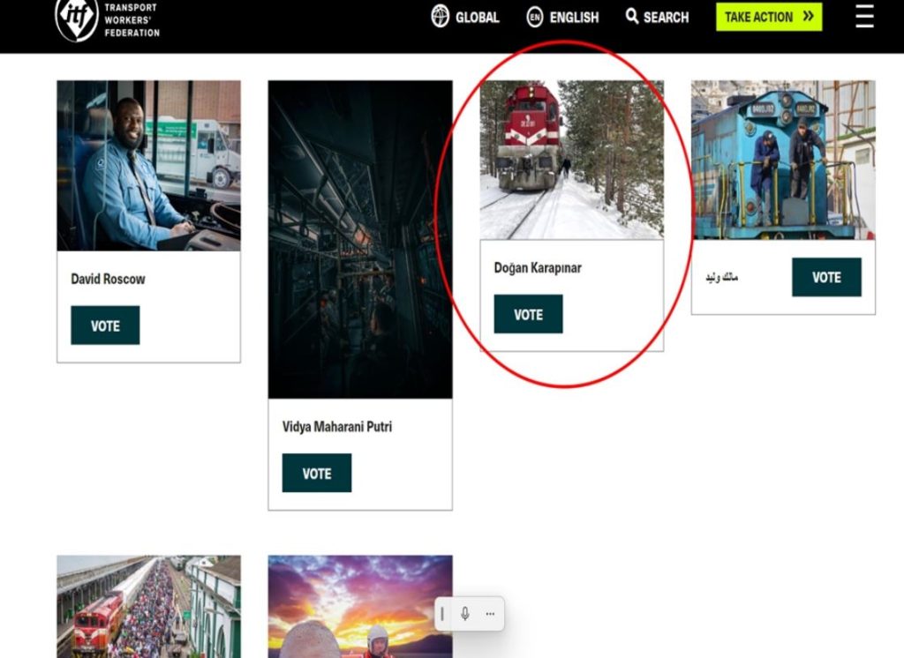904x658 pixels.
Task: Click the search magnifying glass icon
Action: 632,17
